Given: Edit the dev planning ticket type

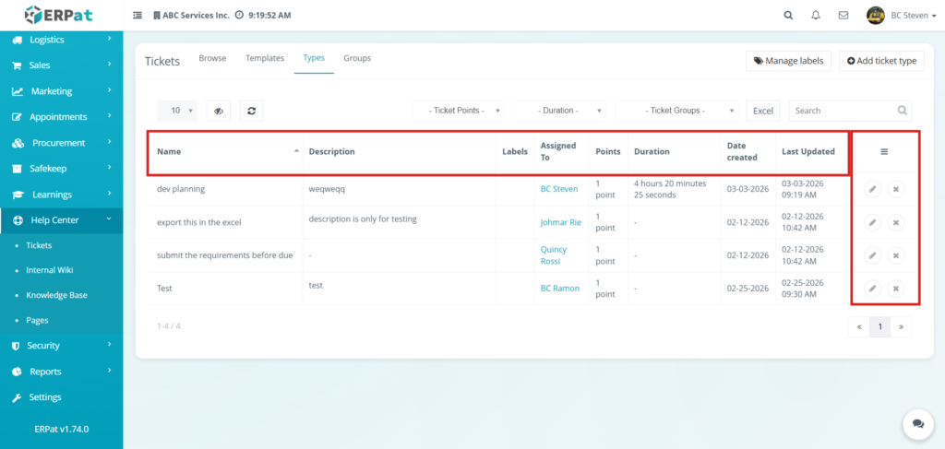Looking at the screenshot, I should [x=872, y=189].
